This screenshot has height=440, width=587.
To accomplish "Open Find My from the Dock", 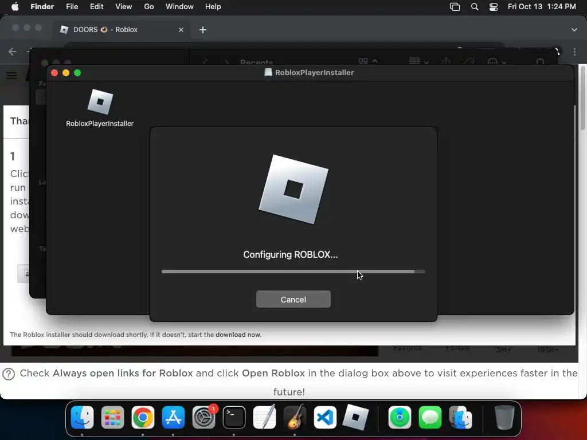I will pos(400,417).
